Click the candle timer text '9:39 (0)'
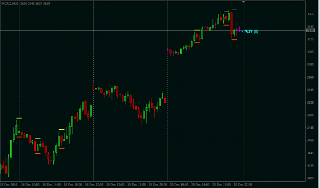 tap(251, 31)
